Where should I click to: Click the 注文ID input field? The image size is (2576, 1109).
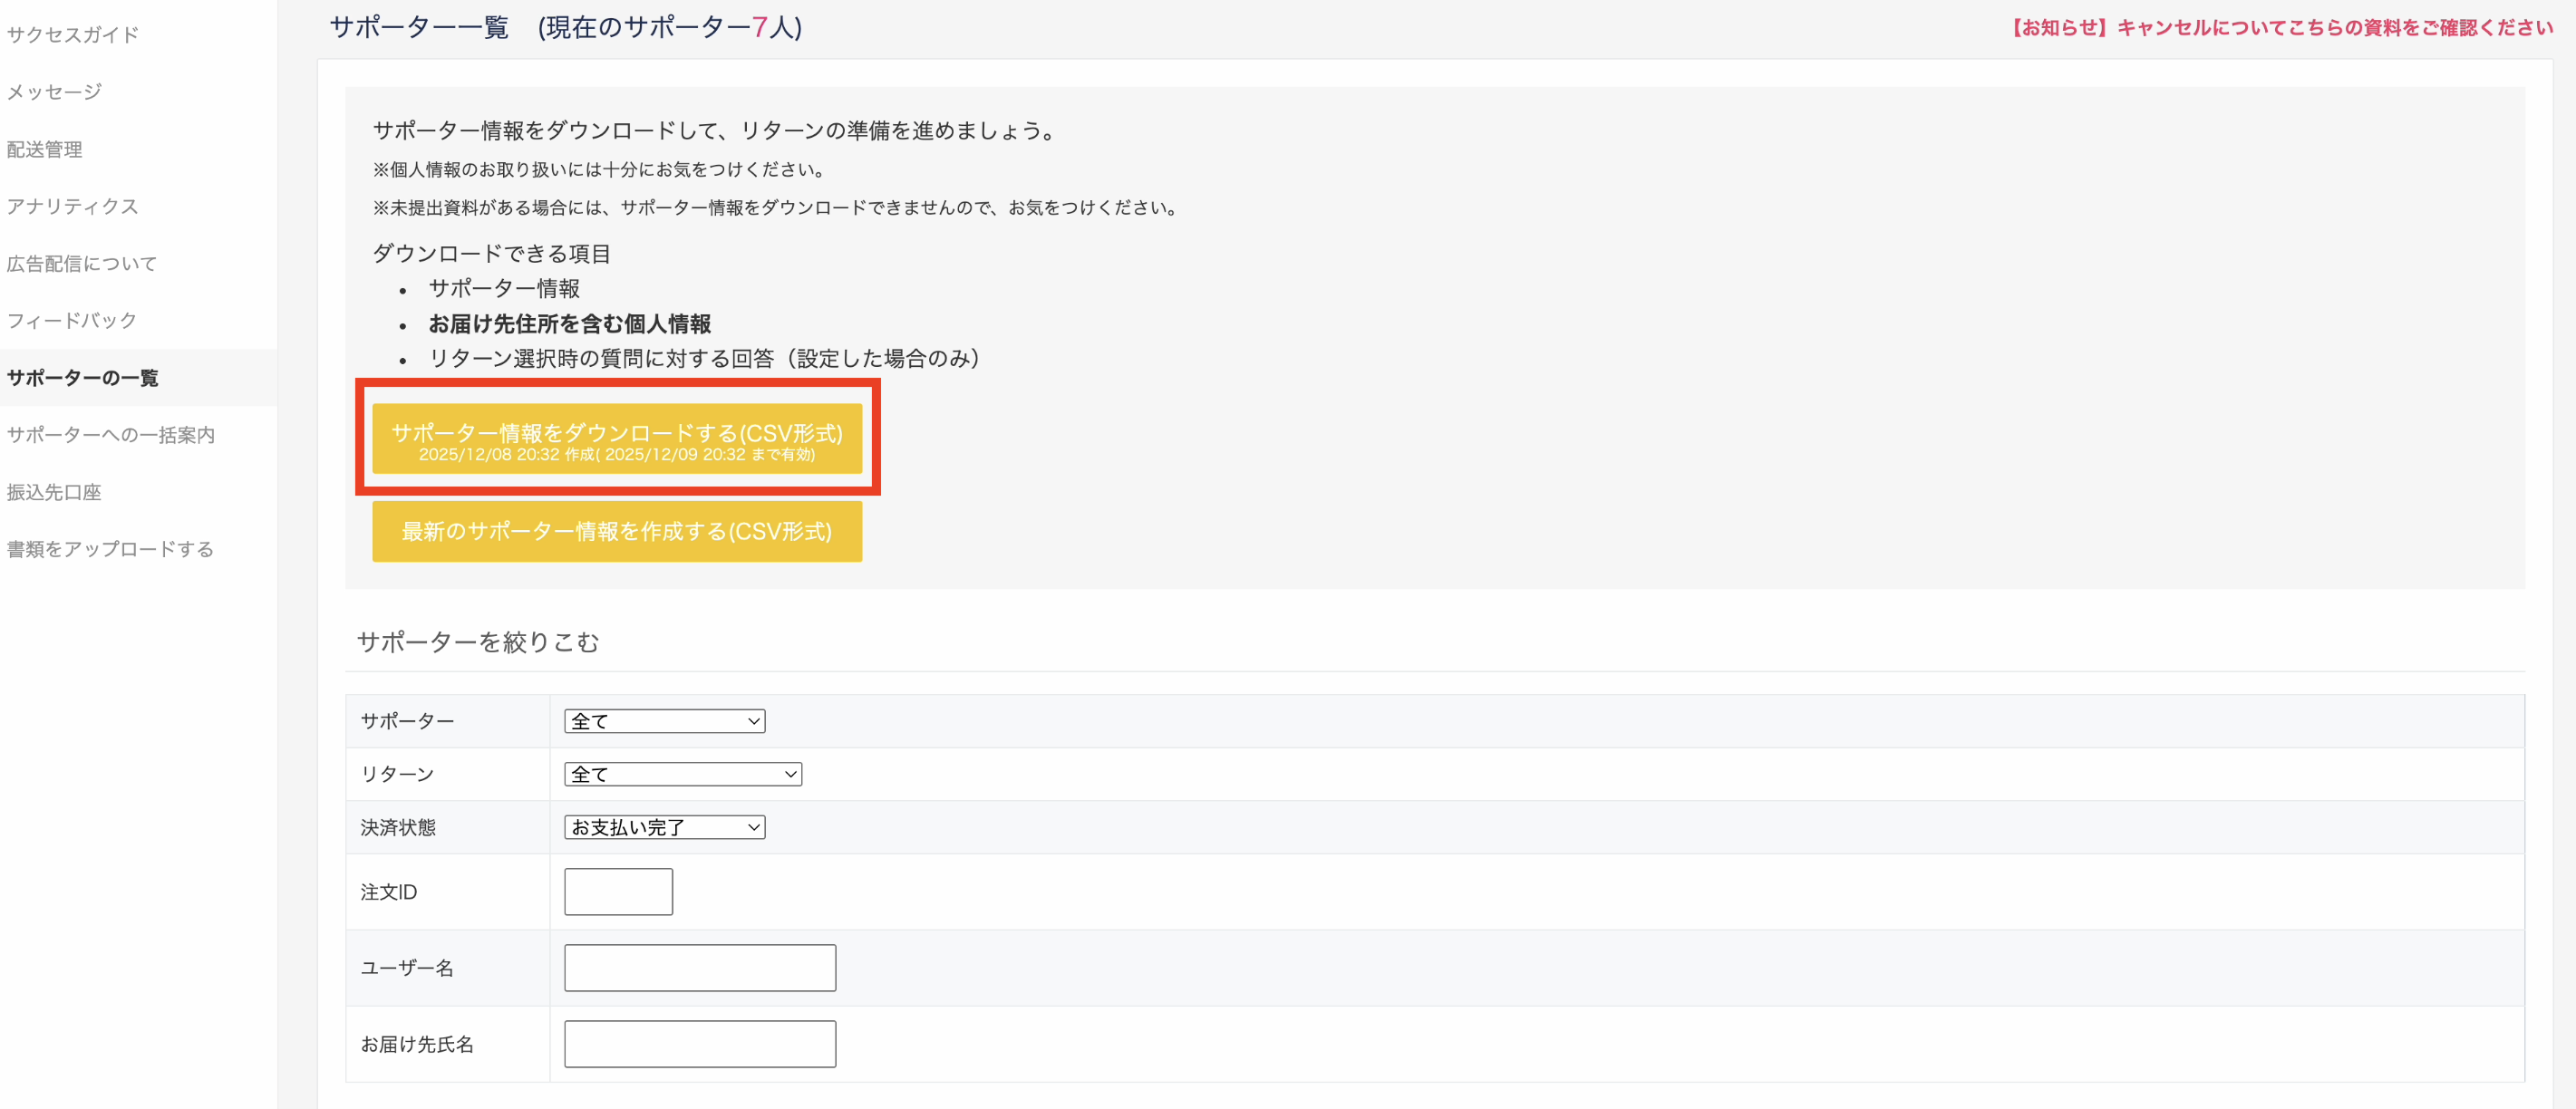pyautogui.click(x=618, y=891)
